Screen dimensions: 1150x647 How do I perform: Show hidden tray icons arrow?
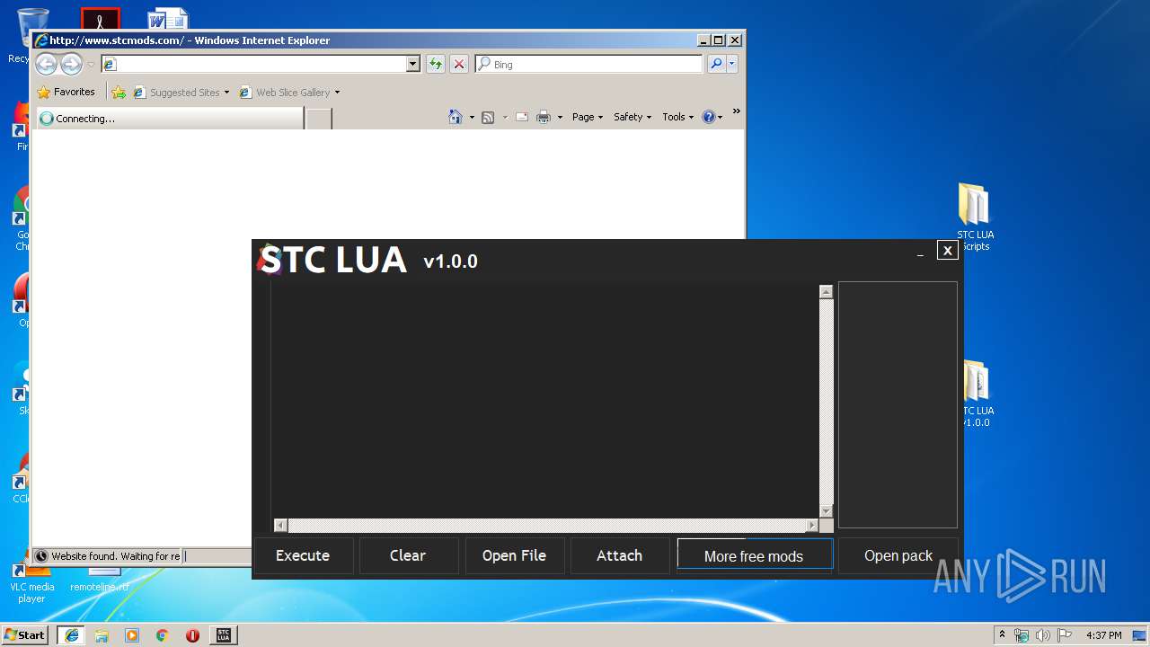pos(1002,634)
